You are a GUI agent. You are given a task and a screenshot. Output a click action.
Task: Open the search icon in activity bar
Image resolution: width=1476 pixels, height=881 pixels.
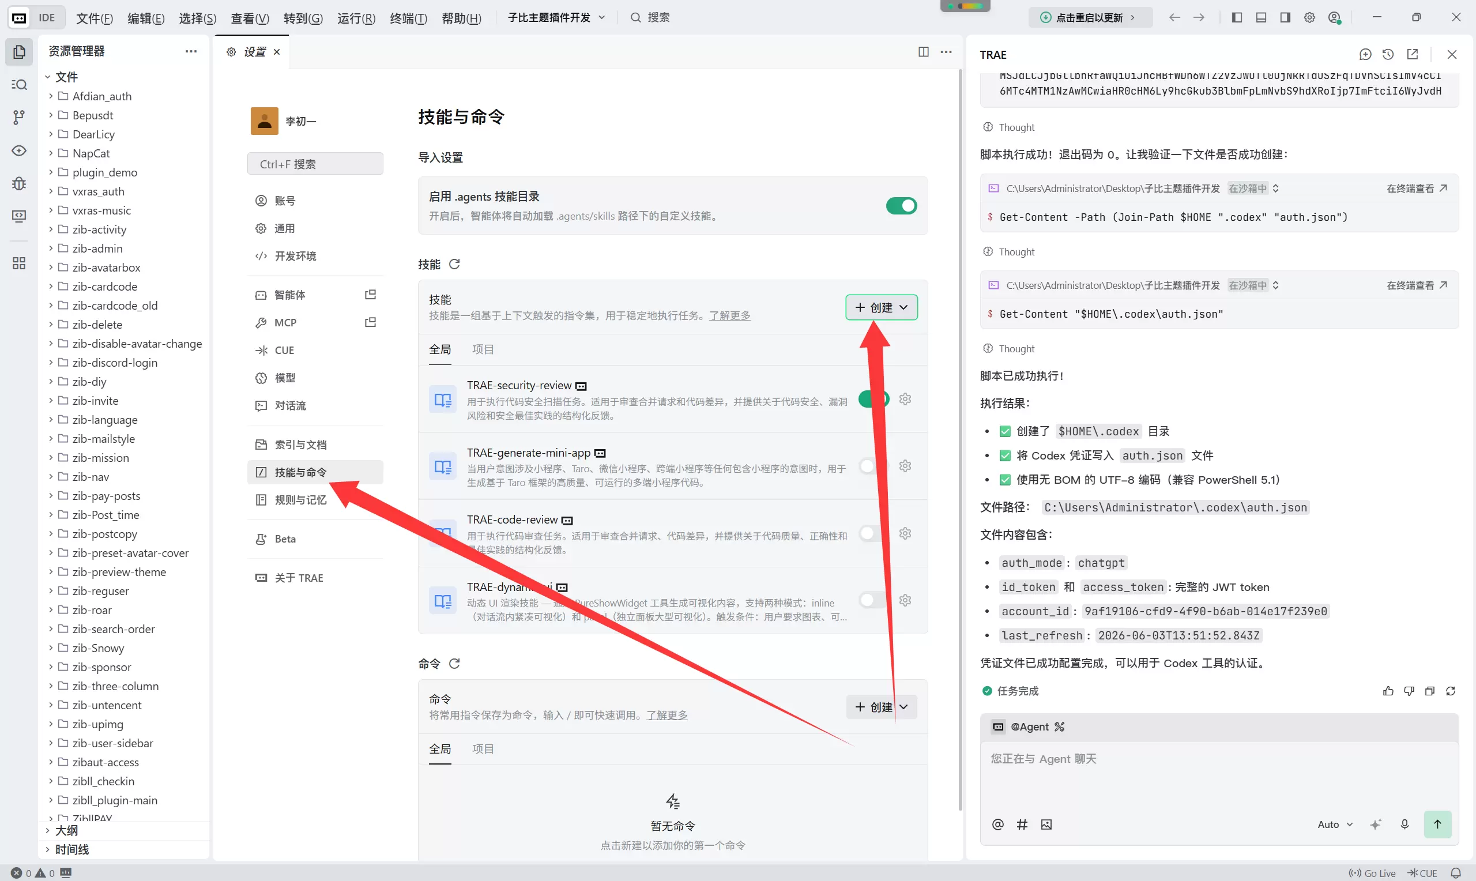point(19,84)
